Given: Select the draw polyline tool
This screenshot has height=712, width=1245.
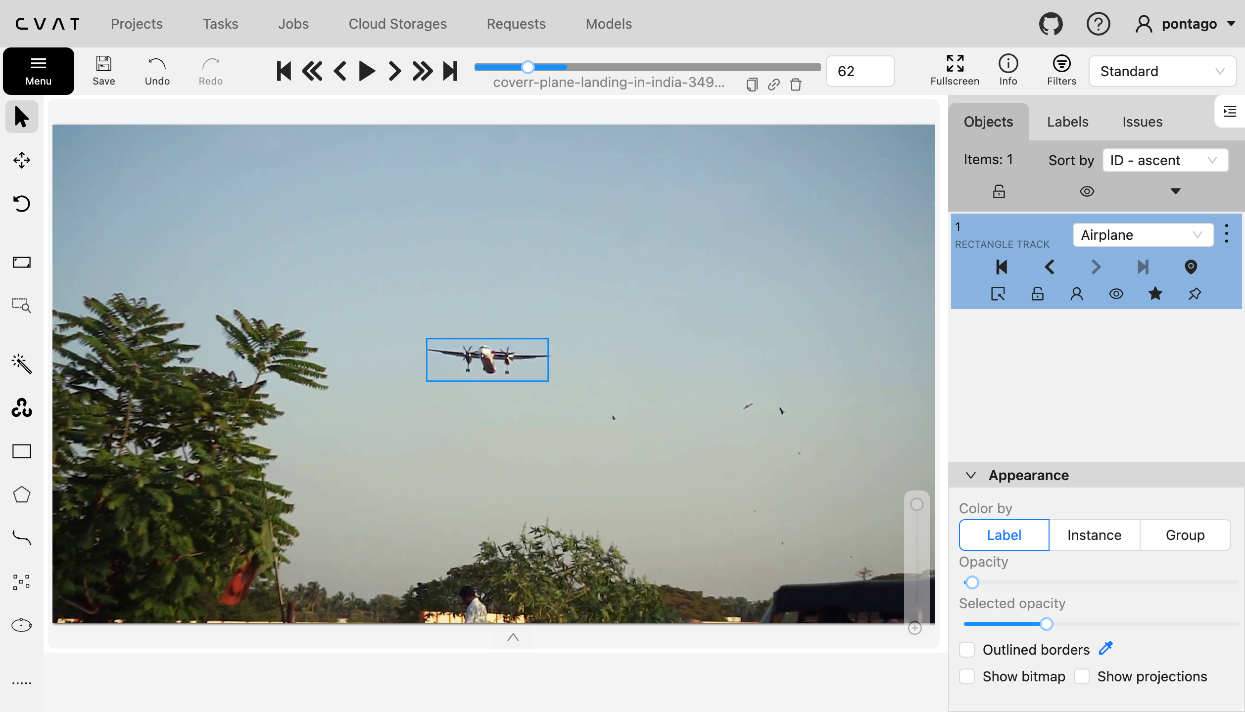Looking at the screenshot, I should tap(21, 538).
